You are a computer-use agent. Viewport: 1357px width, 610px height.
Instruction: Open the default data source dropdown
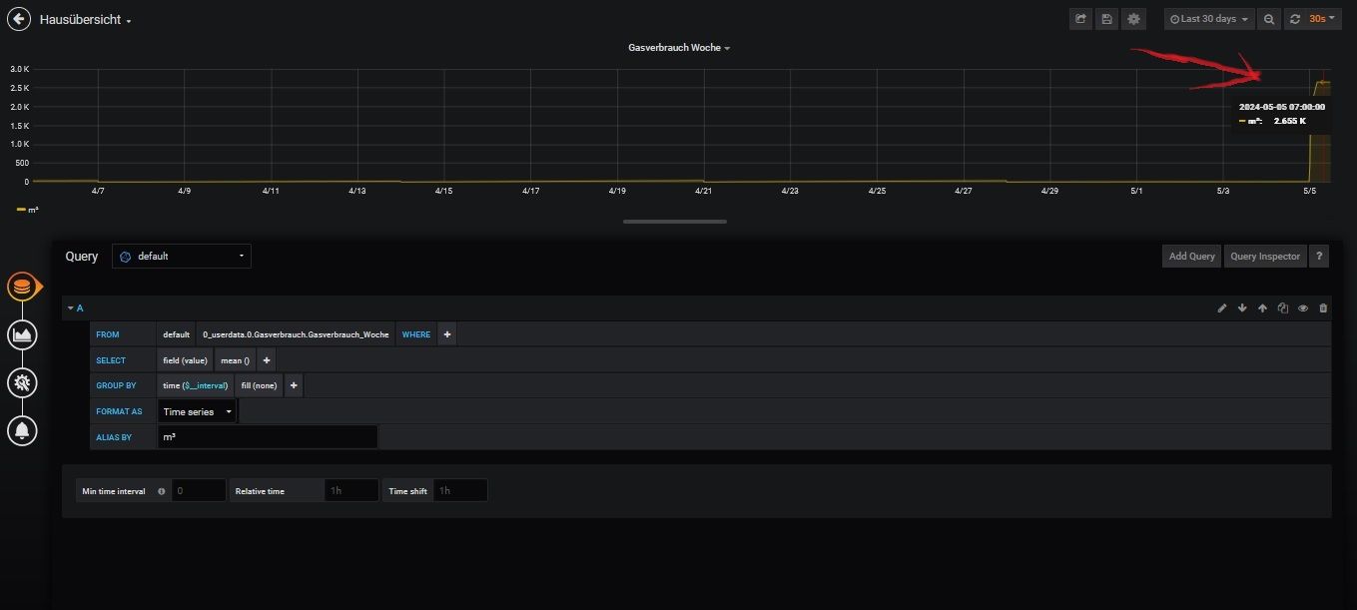click(x=182, y=257)
